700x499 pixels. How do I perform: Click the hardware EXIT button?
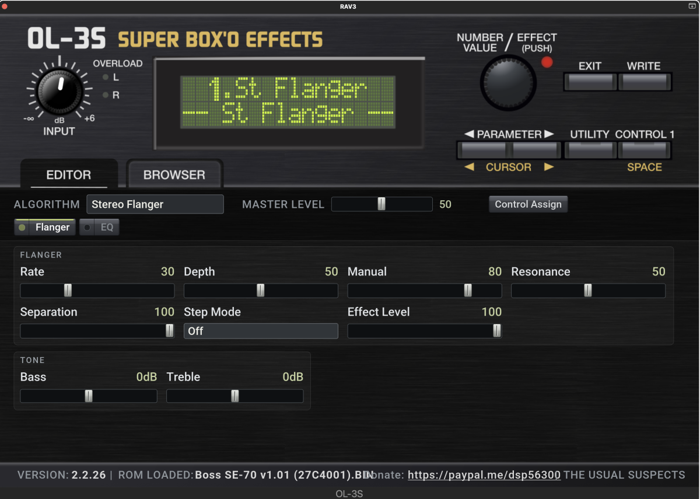pyautogui.click(x=590, y=82)
